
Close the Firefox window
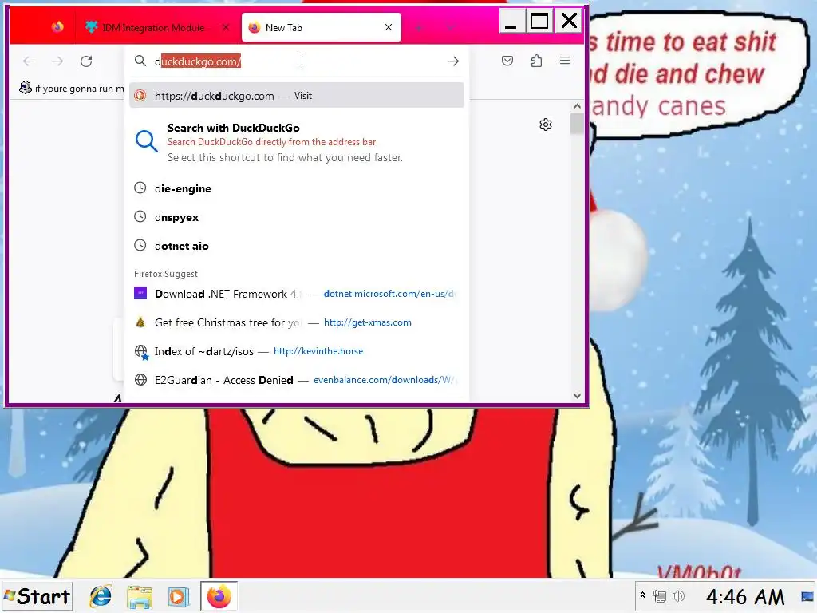pos(568,22)
